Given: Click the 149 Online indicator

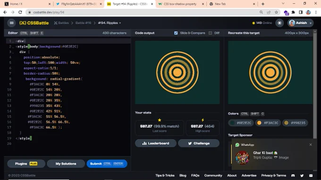Looking at the screenshot, I should coord(262,23).
